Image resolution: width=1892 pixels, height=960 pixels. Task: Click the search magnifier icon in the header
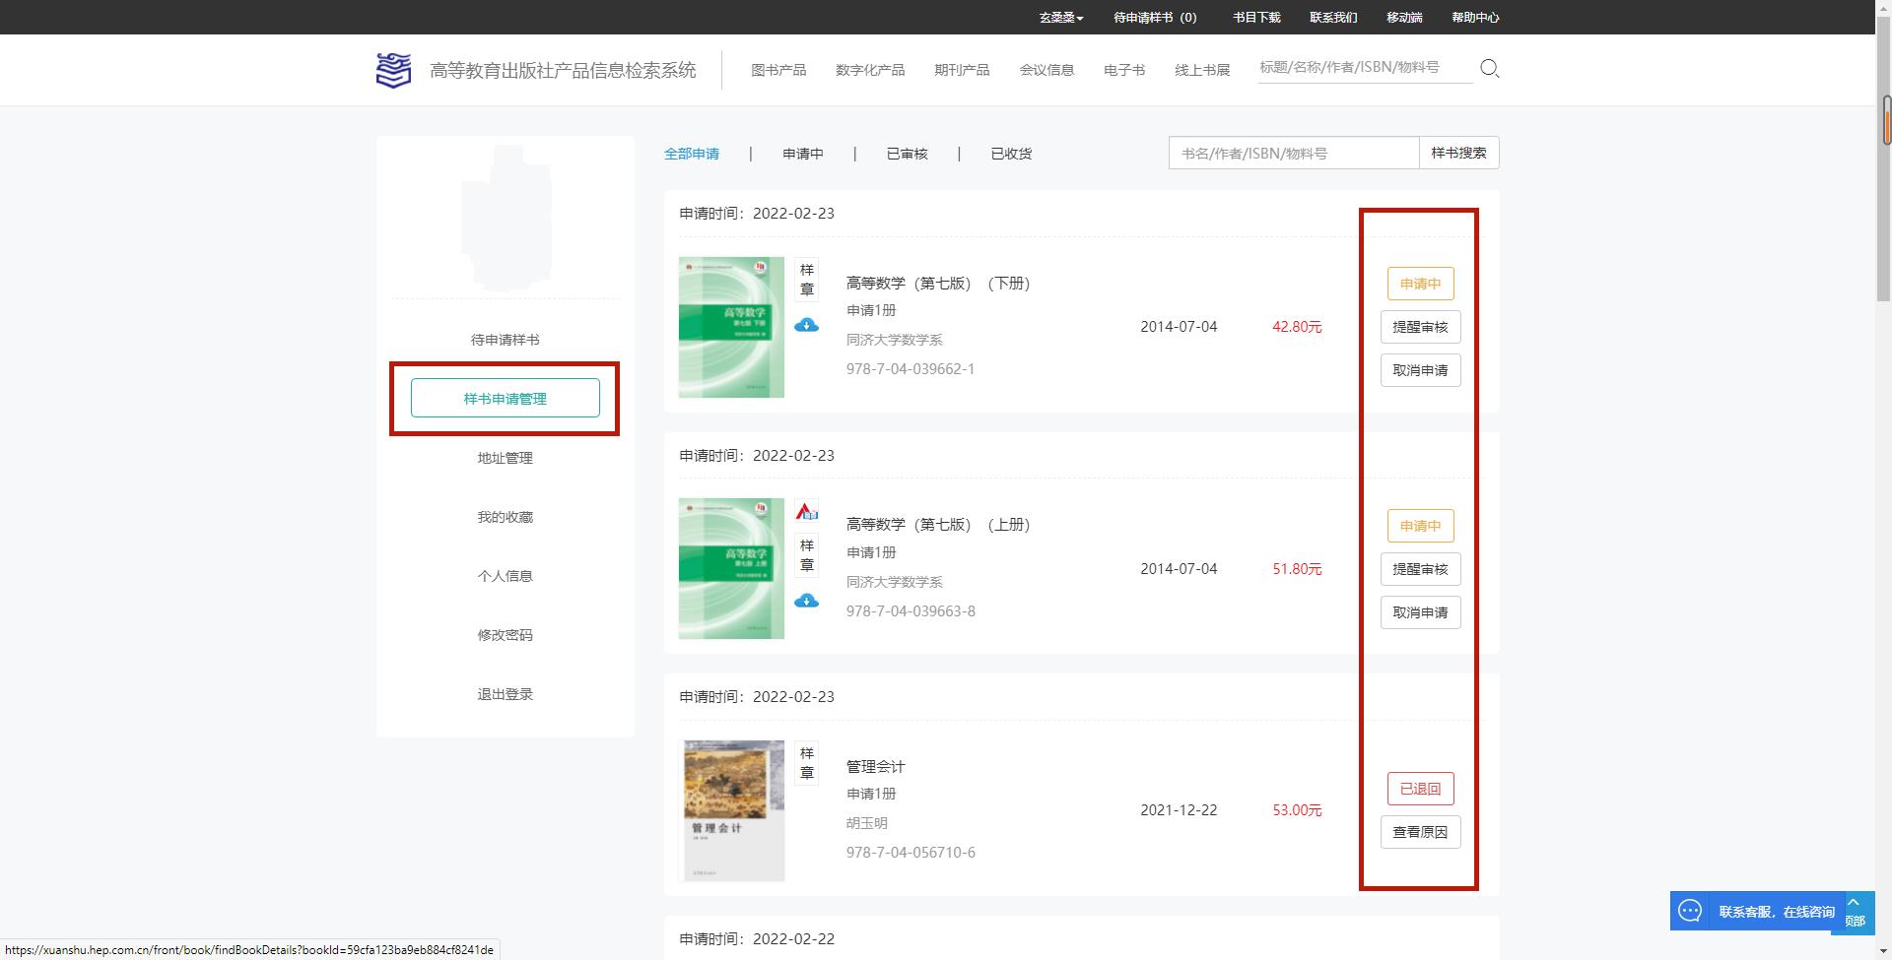pyautogui.click(x=1489, y=68)
